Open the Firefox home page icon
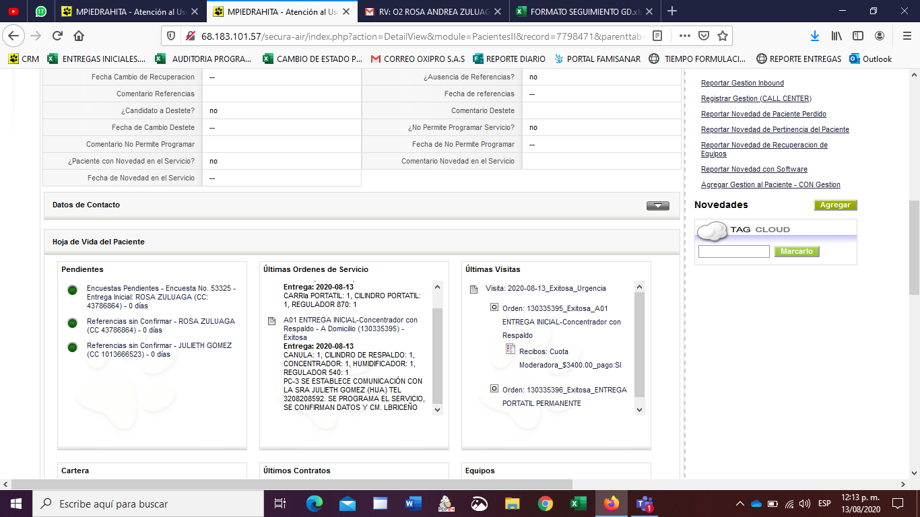The width and height of the screenshot is (920, 517). pos(79,36)
